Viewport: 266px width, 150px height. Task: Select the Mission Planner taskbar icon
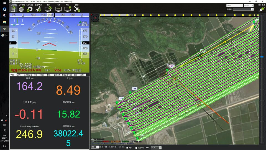click(x=5, y=29)
